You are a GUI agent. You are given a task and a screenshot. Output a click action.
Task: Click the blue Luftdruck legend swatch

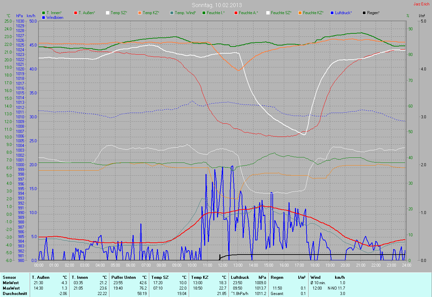pyautogui.click(x=332, y=13)
